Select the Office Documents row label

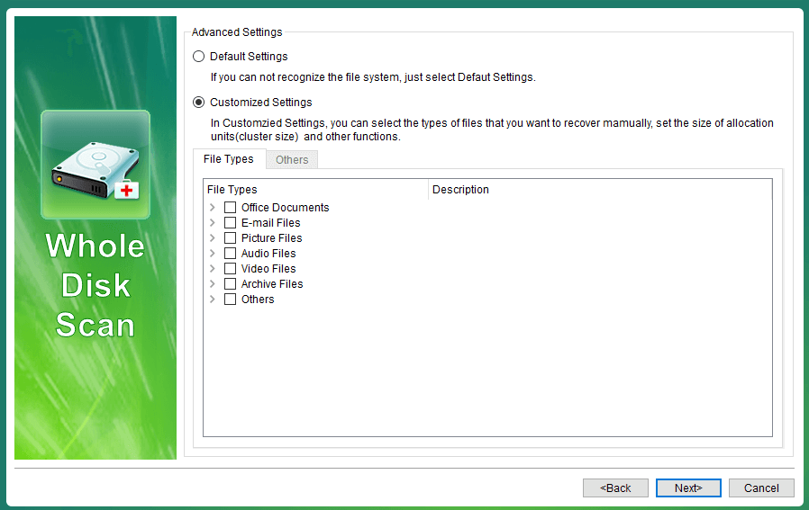pyautogui.click(x=285, y=207)
